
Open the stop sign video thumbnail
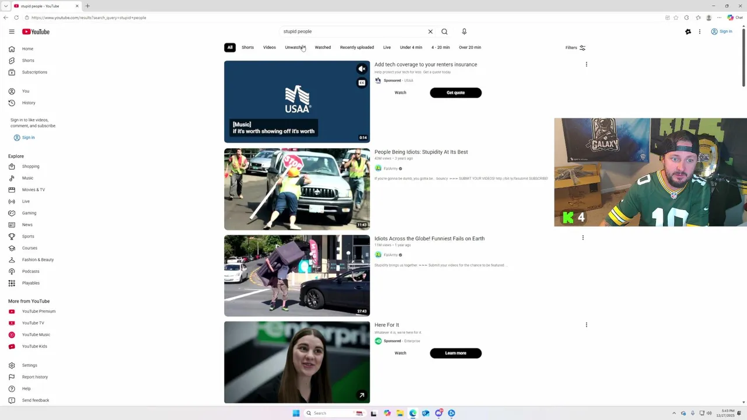pyautogui.click(x=297, y=189)
